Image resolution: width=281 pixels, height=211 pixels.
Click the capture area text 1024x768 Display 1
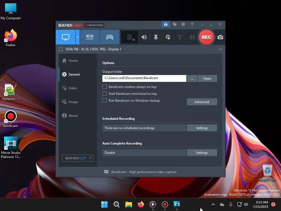(x=93, y=49)
